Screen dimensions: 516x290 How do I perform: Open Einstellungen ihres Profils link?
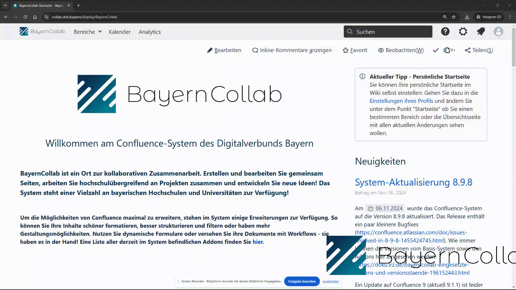[x=401, y=101]
